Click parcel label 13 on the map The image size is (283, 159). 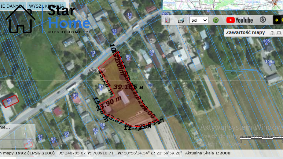pyautogui.click(x=93, y=52)
